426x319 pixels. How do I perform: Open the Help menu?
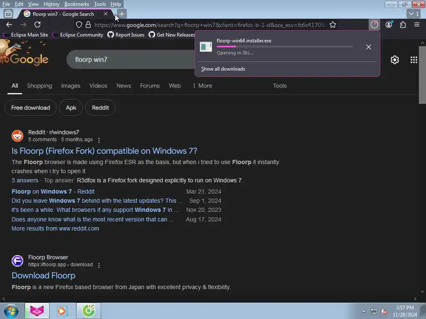pos(116,4)
